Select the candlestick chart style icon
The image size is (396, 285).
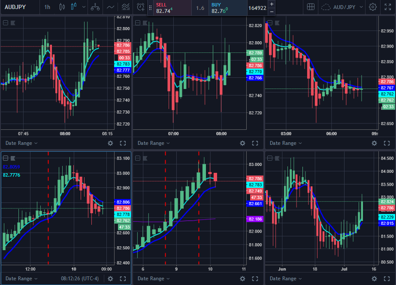(x=73, y=7)
